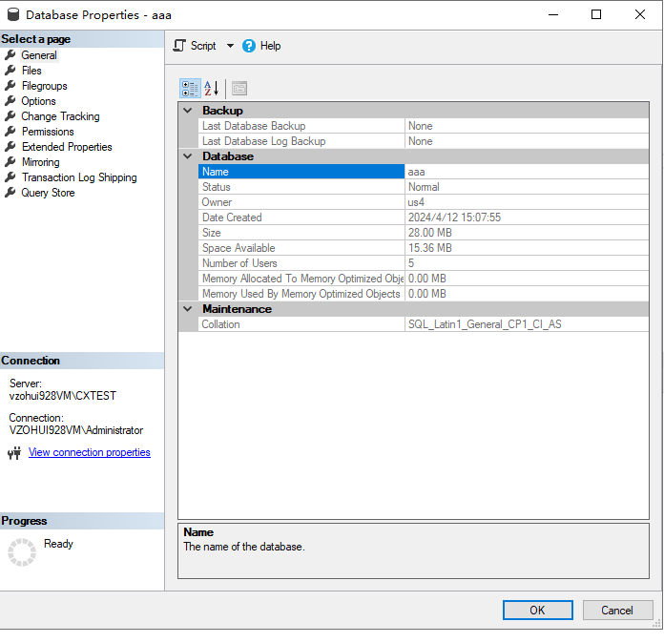Click wrench icon beside Filegroups
The width and height of the screenshot is (664, 643).
[10, 86]
